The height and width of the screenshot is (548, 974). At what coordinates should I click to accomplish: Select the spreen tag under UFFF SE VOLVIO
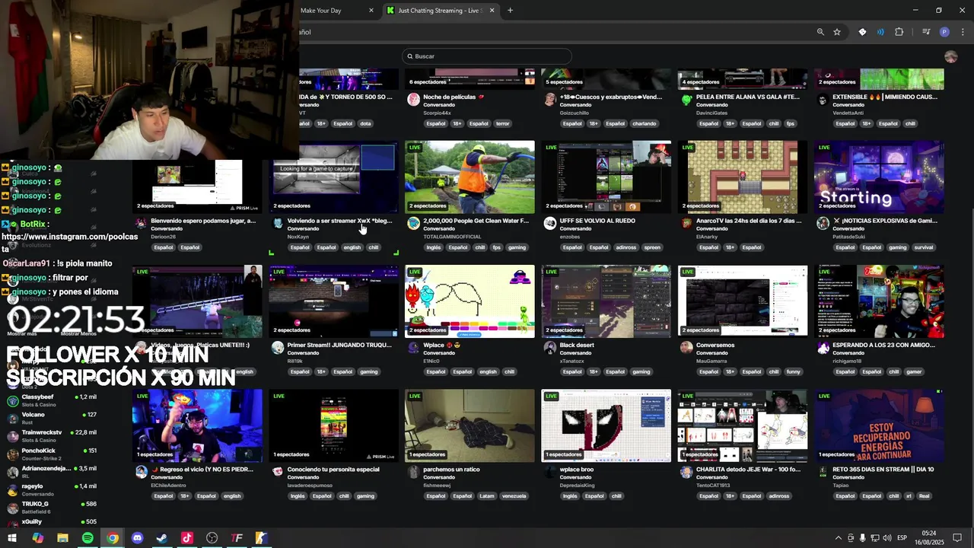point(652,247)
